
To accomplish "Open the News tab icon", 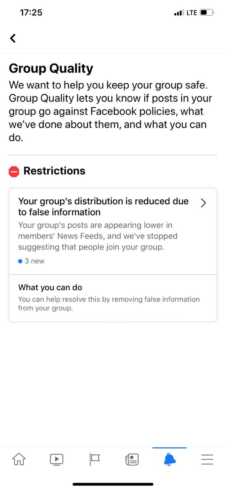I will [132, 459].
